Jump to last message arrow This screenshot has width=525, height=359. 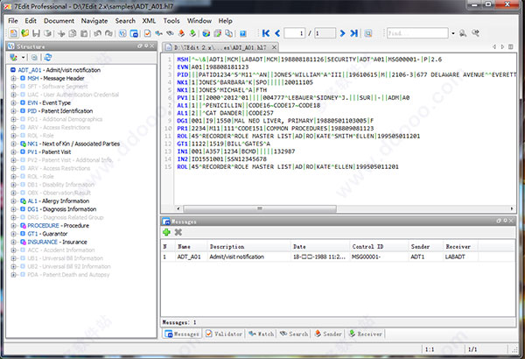pyautogui.click(x=353, y=33)
